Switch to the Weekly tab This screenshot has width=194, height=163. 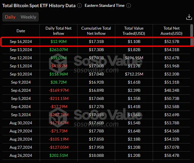[28, 17]
